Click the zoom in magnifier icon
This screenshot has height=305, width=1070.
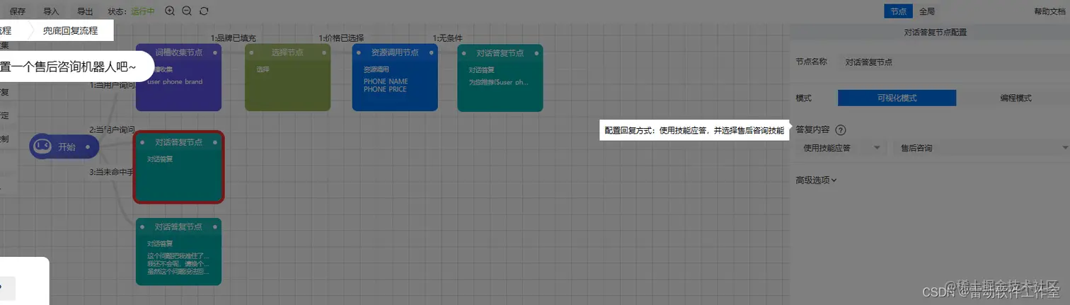pyautogui.click(x=170, y=11)
